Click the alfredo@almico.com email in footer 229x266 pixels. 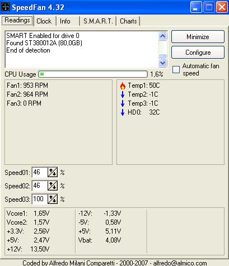coord(180,263)
